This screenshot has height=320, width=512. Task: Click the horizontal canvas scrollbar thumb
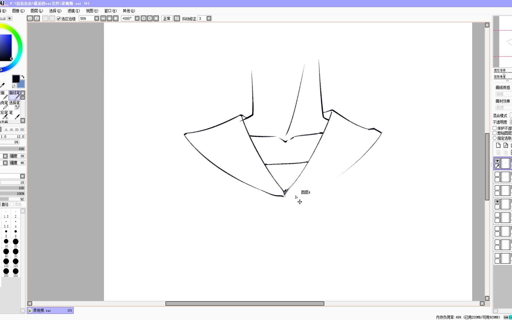[x=245, y=303]
